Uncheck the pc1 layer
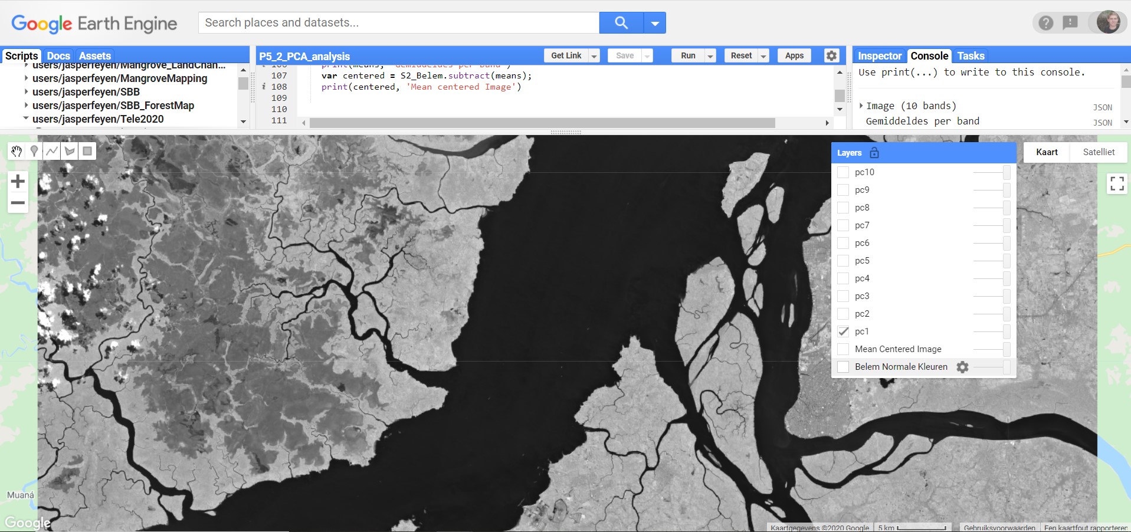The image size is (1131, 532). (844, 331)
